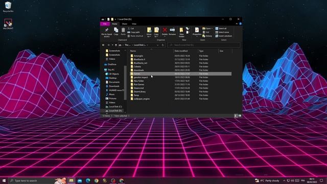
Task: Click Select all in the Select group
Action: pyautogui.click(x=221, y=29)
